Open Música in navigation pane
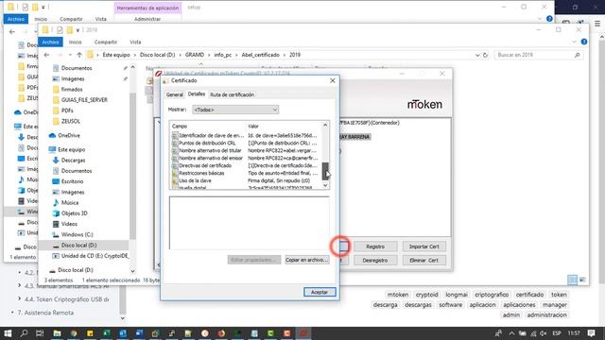 tap(69, 202)
